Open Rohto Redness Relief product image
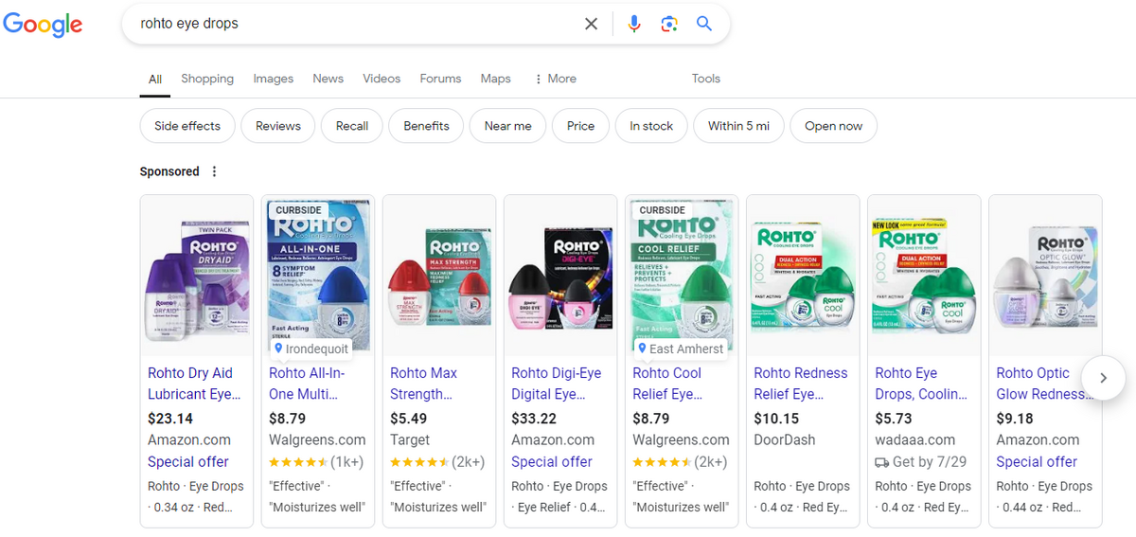This screenshot has width=1136, height=537. pos(803,276)
